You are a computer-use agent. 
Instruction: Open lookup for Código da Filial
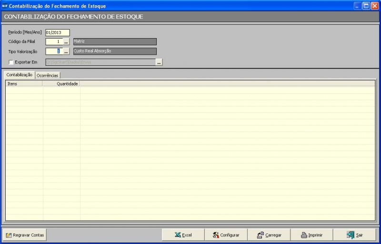[x=66, y=41]
